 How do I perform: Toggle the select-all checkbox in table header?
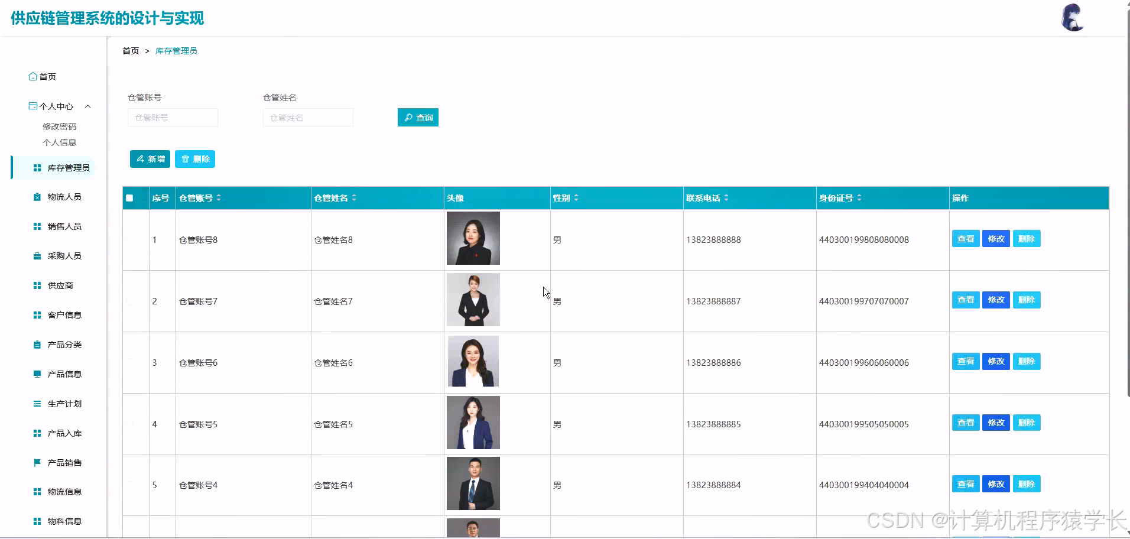(129, 198)
